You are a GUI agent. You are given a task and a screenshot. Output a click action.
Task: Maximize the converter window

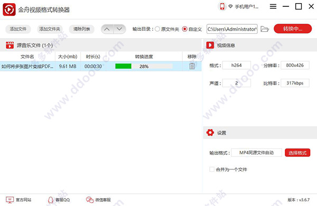point(299,6)
